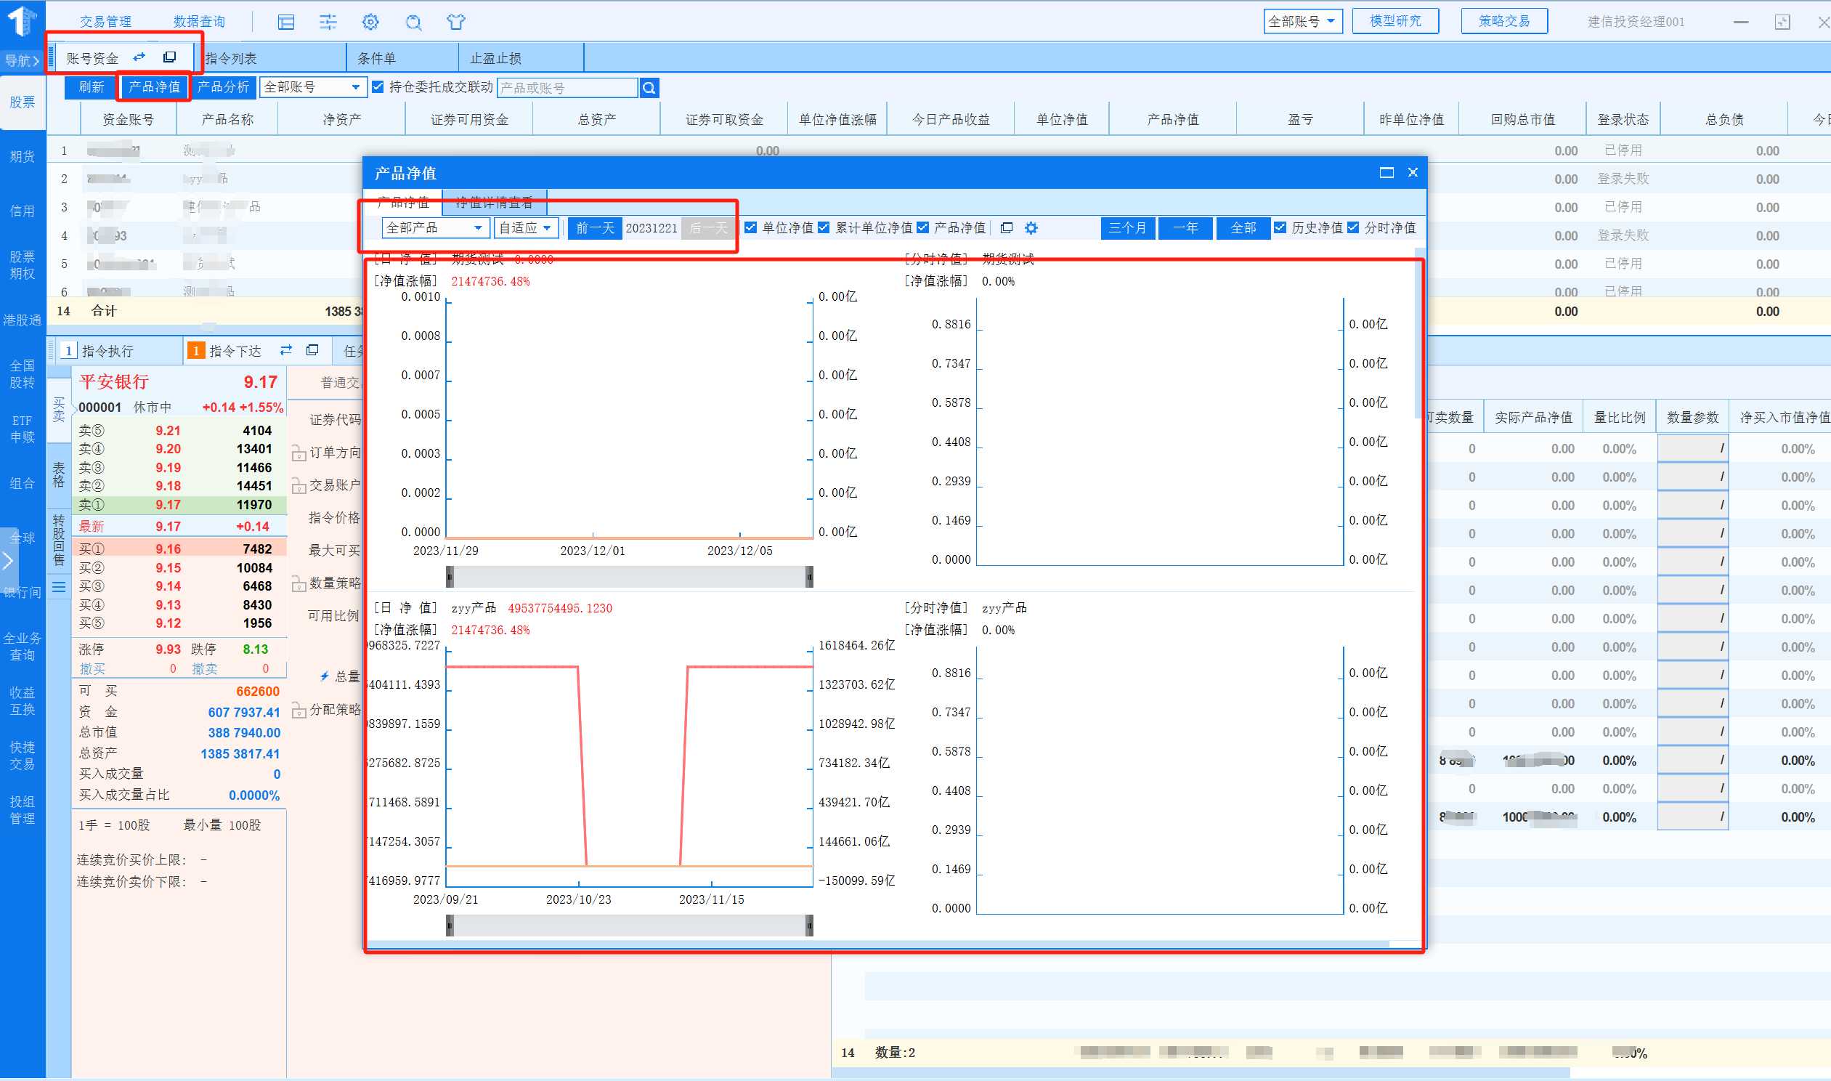Click the 模型研究 button
Screen dimensions: 1831x1081
1395,21
